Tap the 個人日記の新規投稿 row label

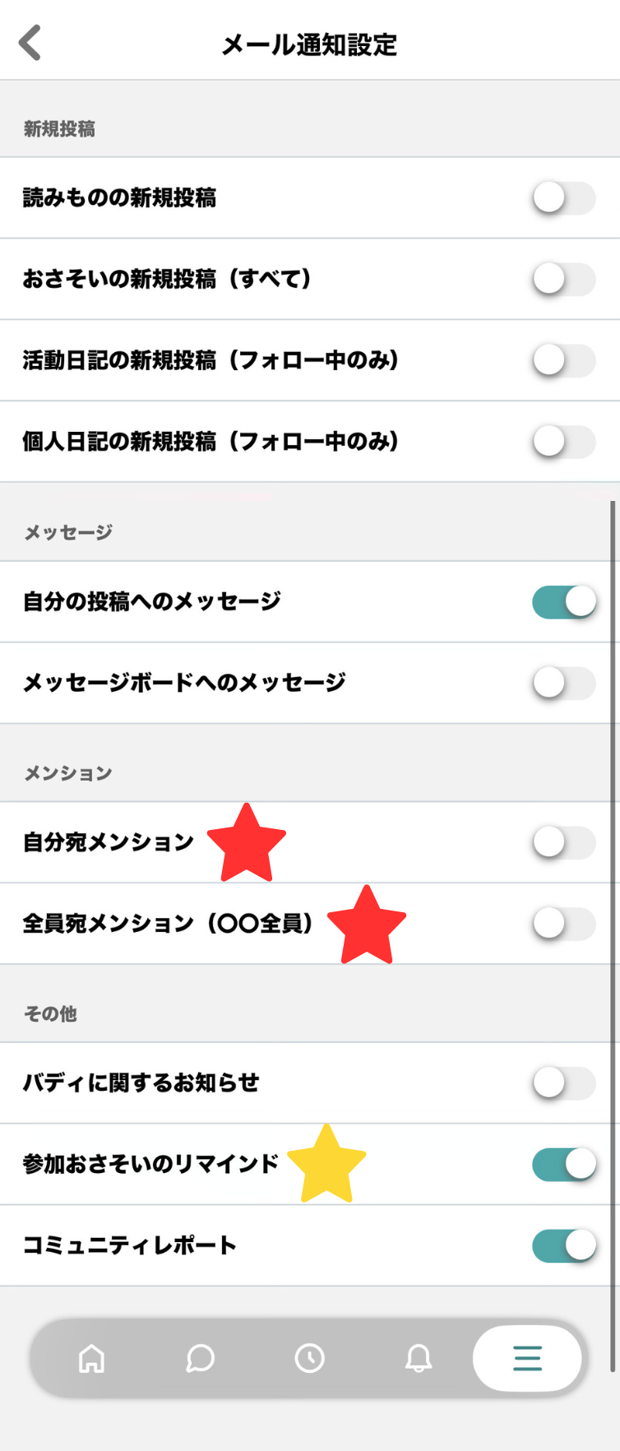[211, 442]
